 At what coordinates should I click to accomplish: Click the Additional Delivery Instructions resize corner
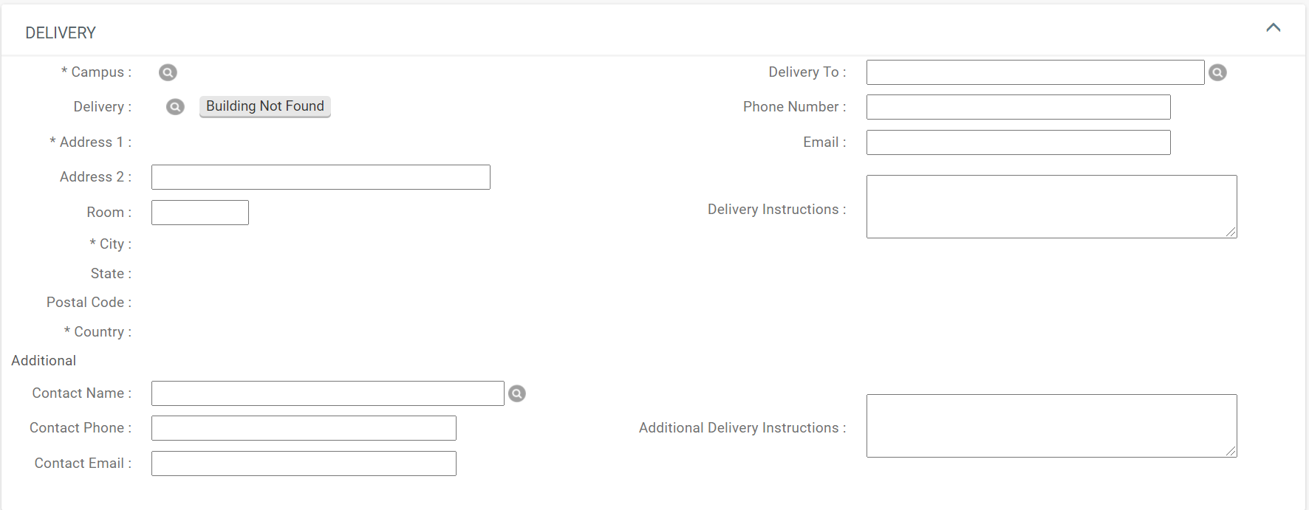click(x=1231, y=451)
